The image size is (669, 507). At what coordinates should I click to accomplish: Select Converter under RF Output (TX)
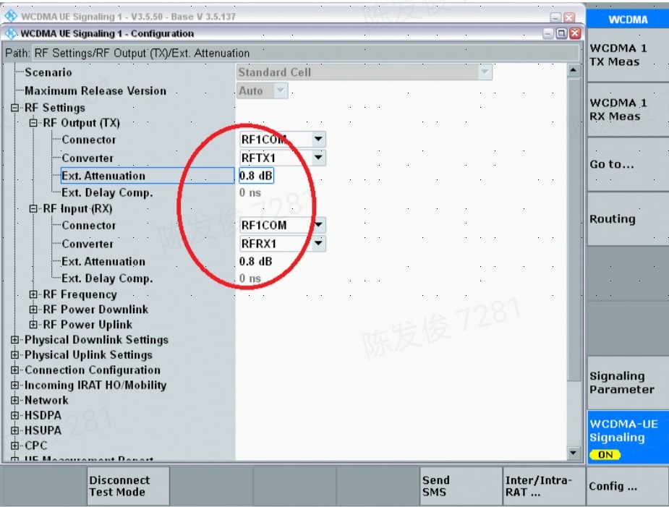(88, 158)
